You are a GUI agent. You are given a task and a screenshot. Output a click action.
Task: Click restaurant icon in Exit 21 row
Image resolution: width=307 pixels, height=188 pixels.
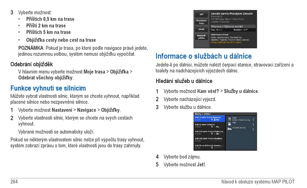[212, 127]
